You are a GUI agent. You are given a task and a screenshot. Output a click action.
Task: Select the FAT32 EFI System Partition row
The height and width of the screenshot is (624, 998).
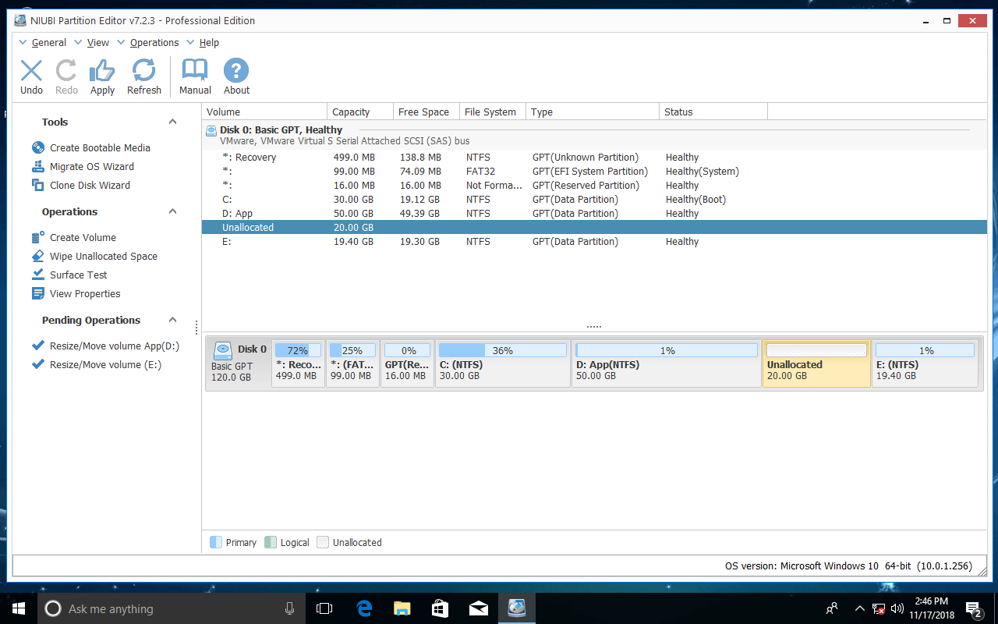594,171
